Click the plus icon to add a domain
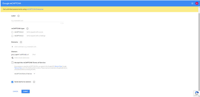 pos(12,47)
